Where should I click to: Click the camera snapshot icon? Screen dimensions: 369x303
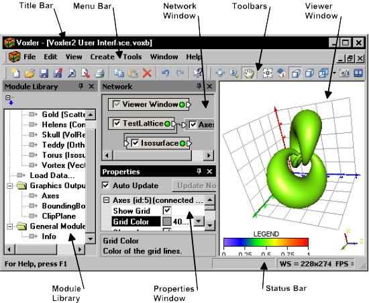[344, 73]
